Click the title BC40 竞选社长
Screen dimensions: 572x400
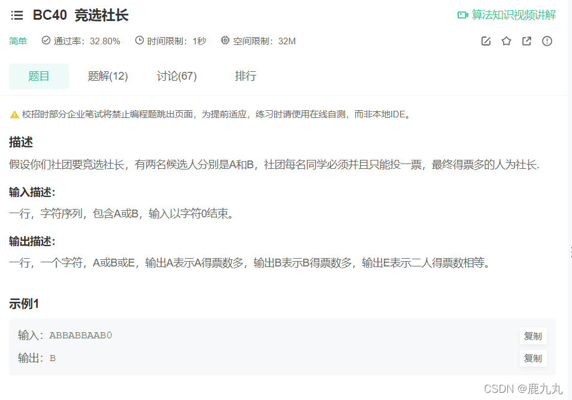coord(81,16)
